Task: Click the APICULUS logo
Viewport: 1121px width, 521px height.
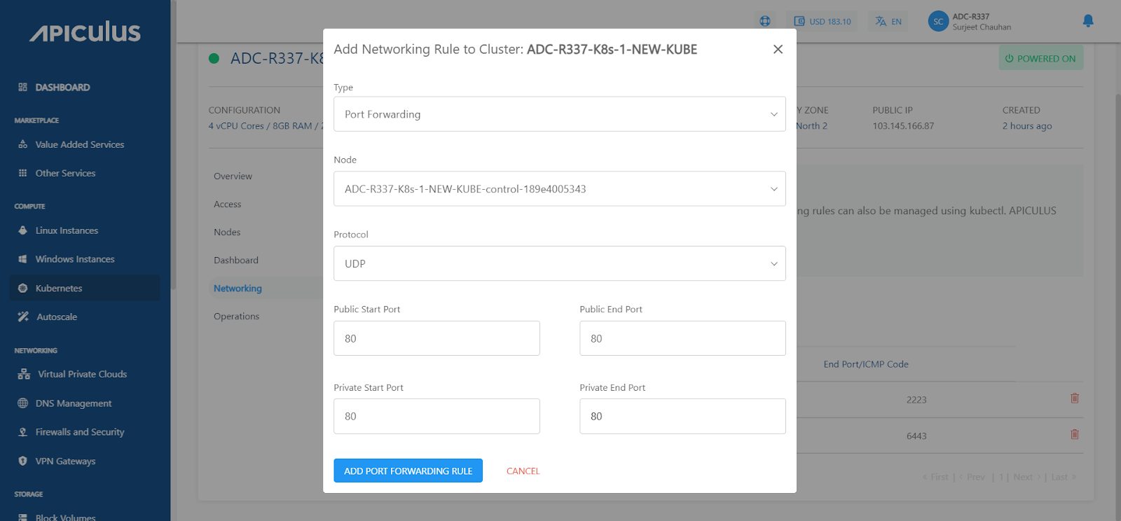Action: point(85,32)
